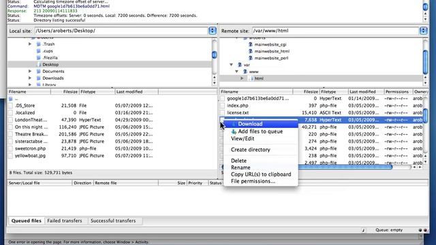Image resolution: width=436 pixels, height=245 pixels.
Task: Open the Failed transfers tab
Action: point(65,220)
